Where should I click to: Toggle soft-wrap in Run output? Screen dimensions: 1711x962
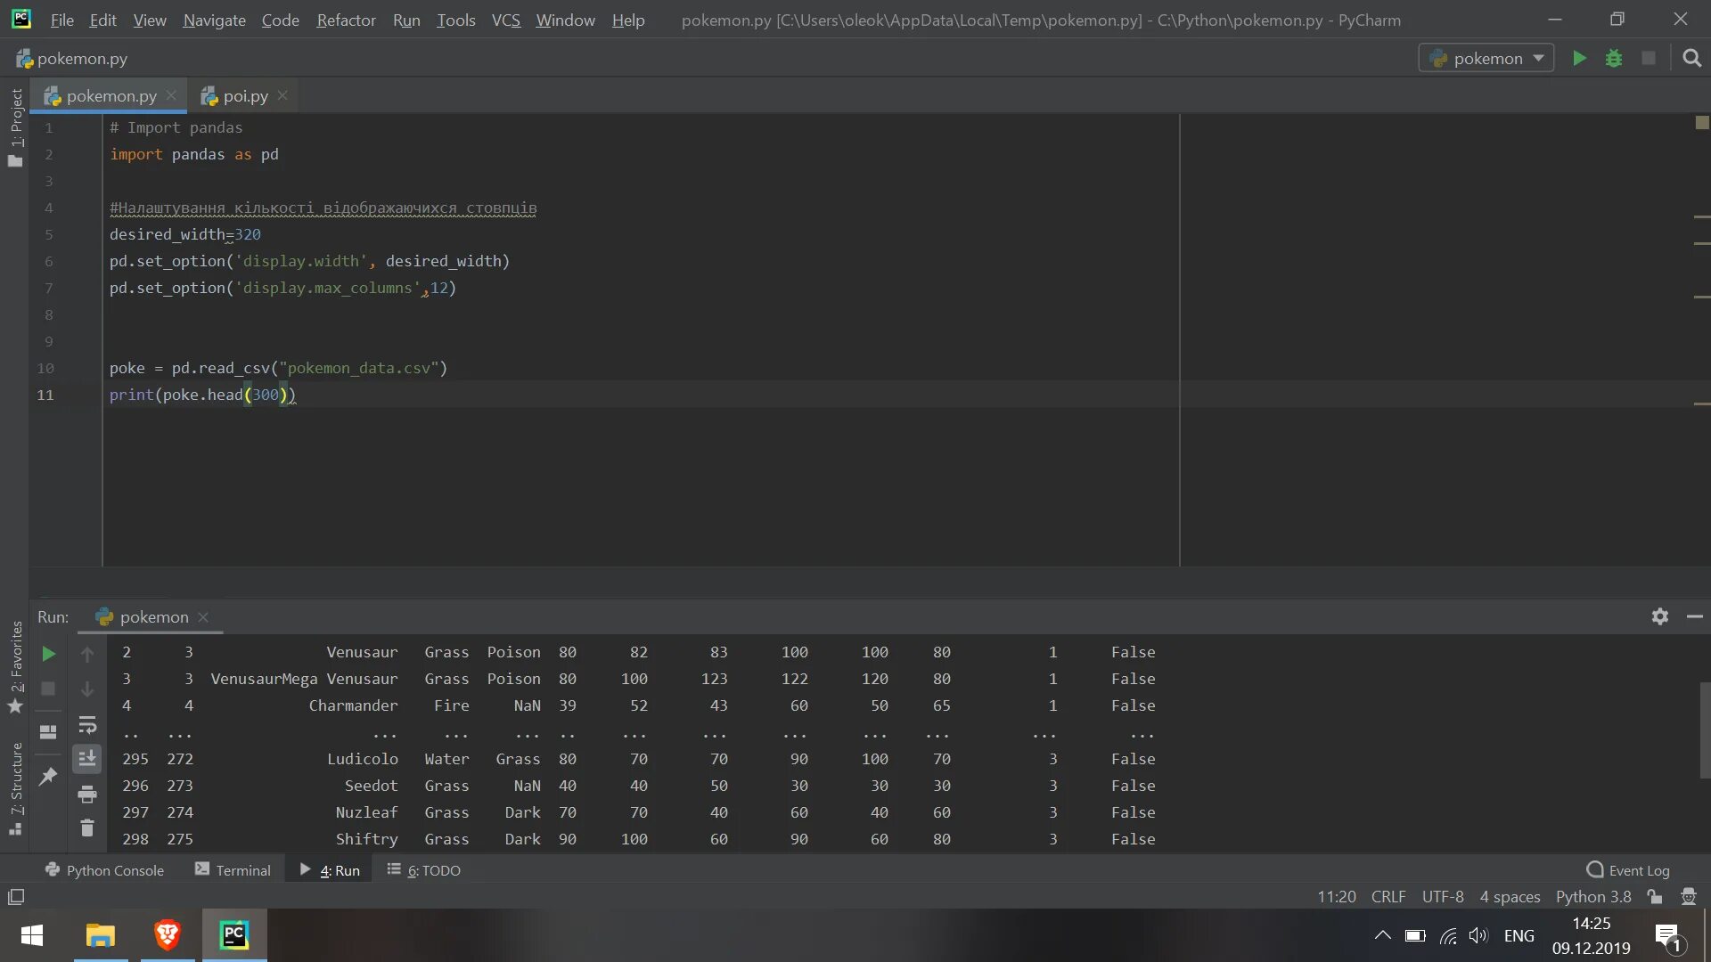(x=87, y=724)
